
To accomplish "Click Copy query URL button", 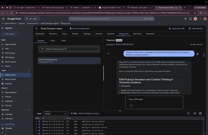I will (x=177, y=29).
